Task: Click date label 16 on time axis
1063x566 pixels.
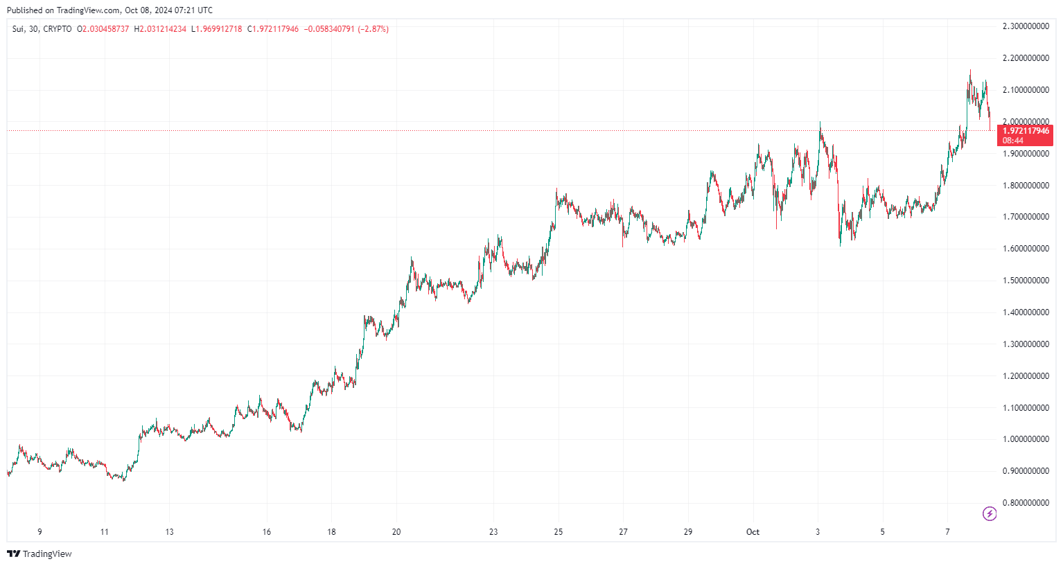Action: [x=267, y=532]
